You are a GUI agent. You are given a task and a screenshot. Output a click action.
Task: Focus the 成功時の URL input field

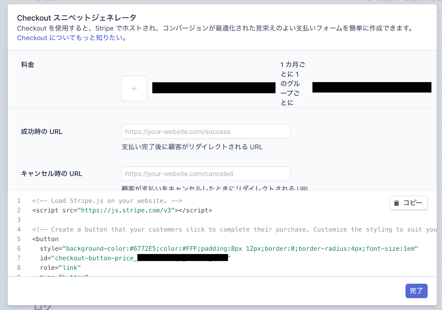click(x=206, y=132)
